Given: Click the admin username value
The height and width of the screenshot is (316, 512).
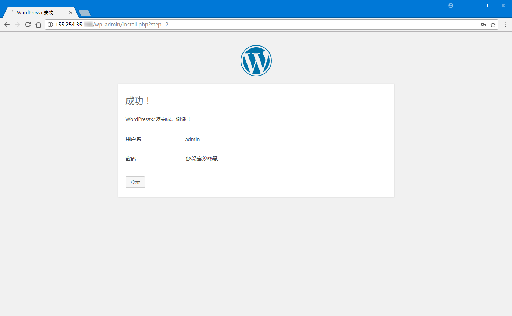Looking at the screenshot, I should [x=192, y=139].
